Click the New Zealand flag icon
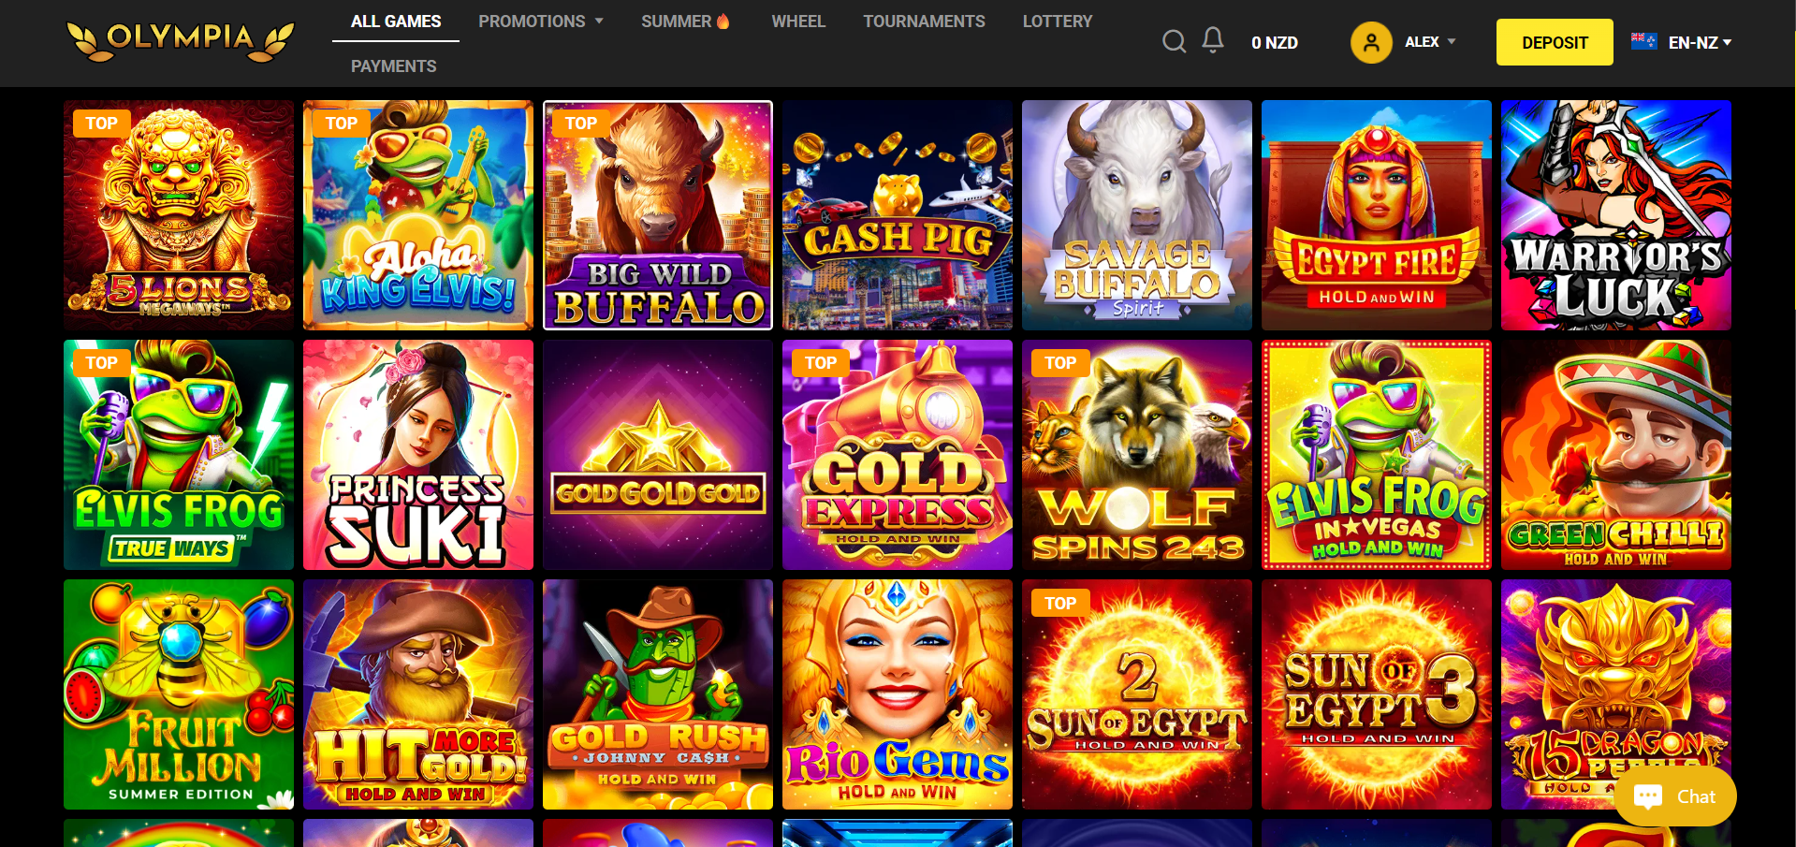 (x=1644, y=41)
